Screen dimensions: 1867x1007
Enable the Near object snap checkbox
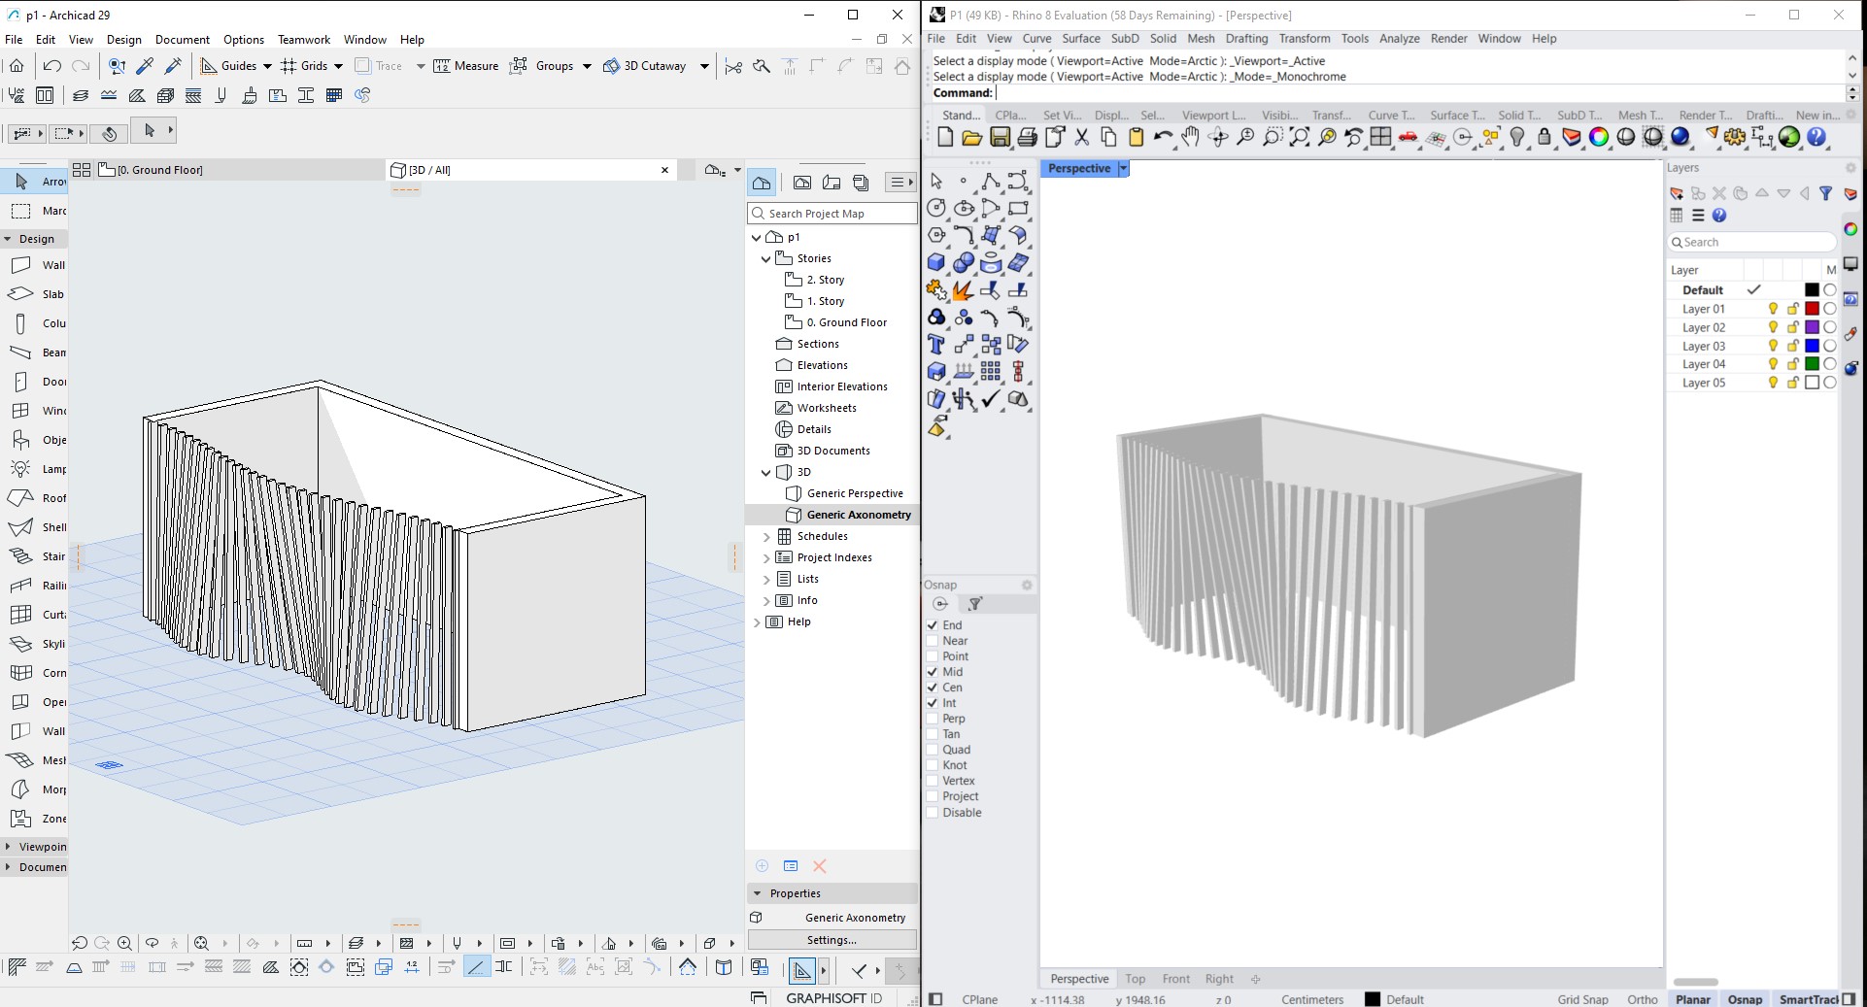(x=933, y=641)
